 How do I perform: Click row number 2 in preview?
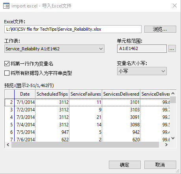9,102
